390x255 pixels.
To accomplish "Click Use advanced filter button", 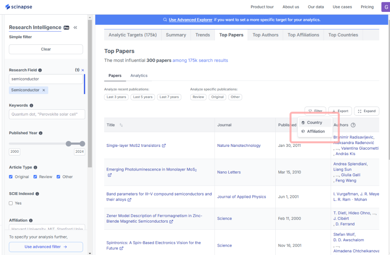I will point(46,247).
